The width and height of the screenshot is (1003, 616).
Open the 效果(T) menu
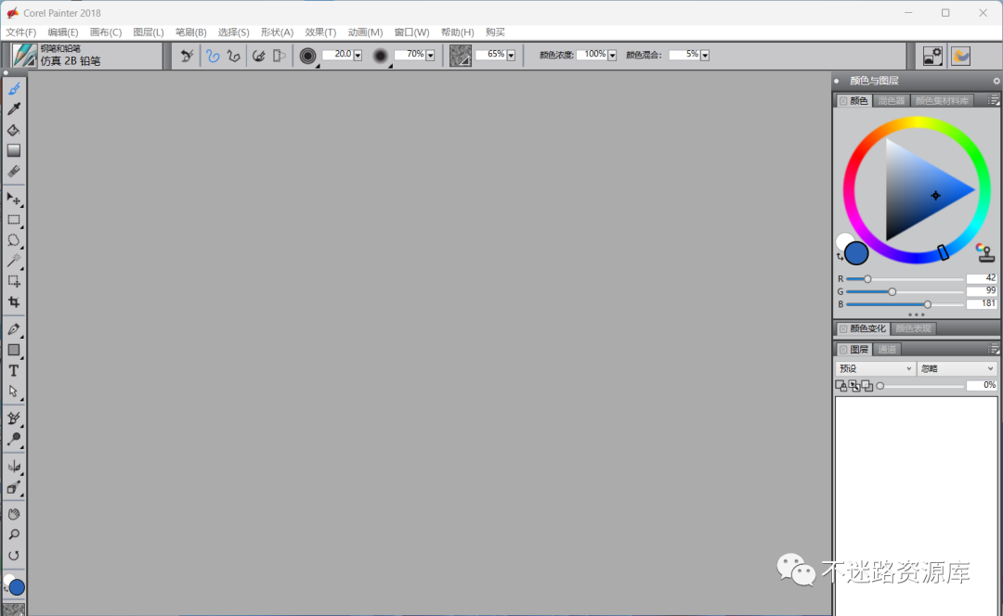pyautogui.click(x=320, y=32)
